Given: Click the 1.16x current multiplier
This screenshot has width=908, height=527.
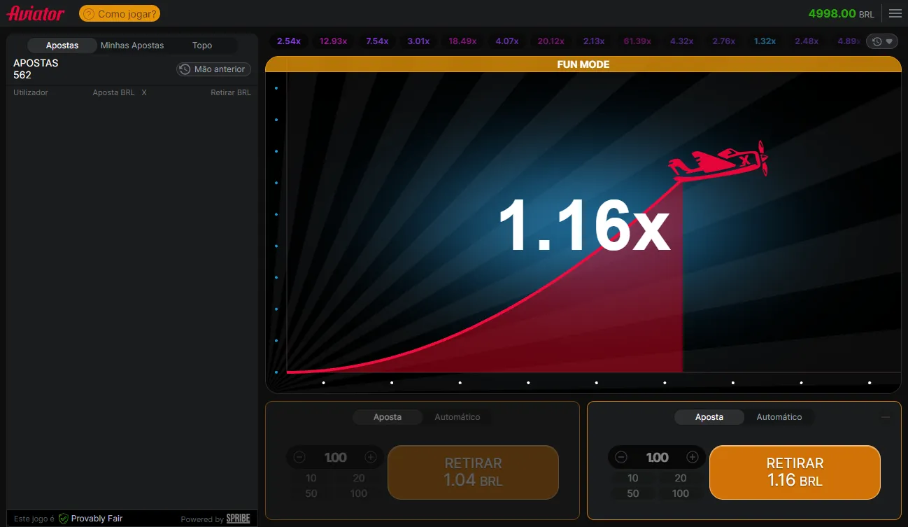Looking at the screenshot, I should tap(584, 225).
